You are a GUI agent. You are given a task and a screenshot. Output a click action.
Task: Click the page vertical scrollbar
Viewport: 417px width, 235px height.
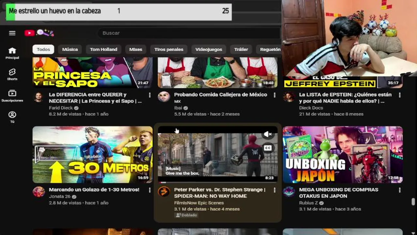[414, 202]
